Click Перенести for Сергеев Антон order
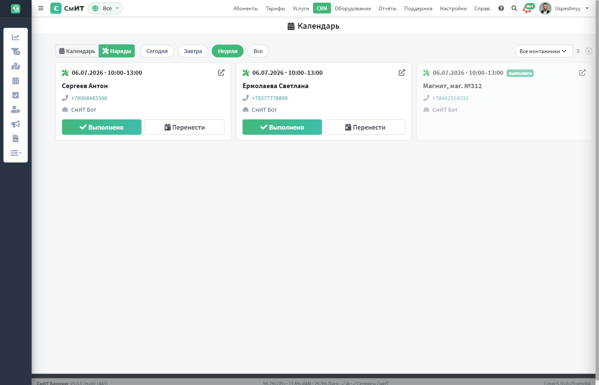This screenshot has height=385, width=599. (184, 127)
